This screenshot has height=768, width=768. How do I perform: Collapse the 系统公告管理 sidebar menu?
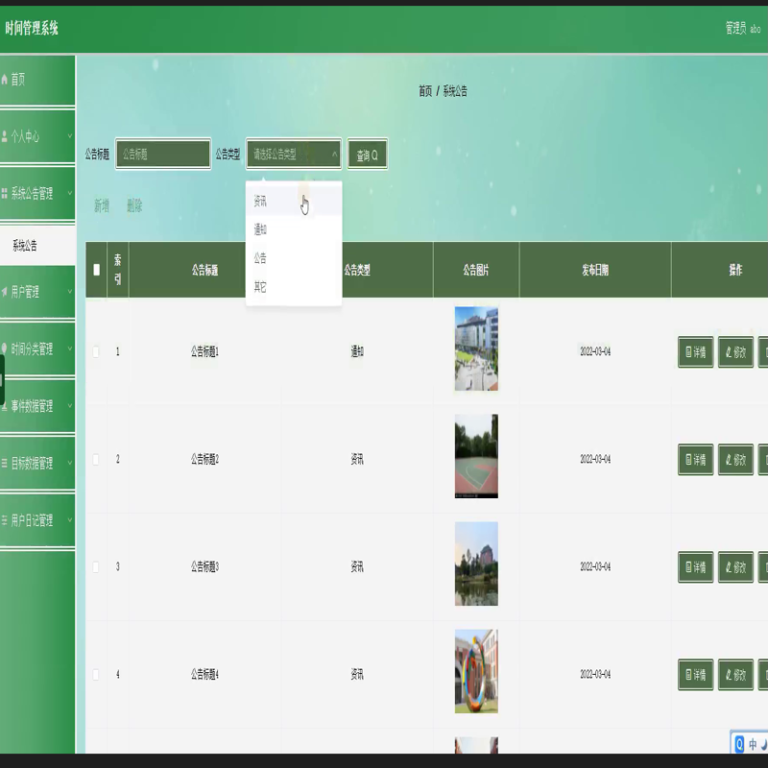(x=70, y=193)
